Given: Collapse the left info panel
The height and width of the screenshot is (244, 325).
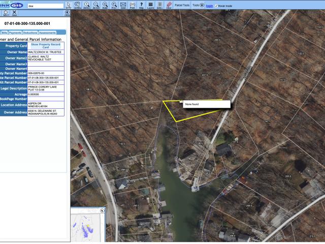Looking at the screenshot, I should pyautogui.click(x=67, y=13).
